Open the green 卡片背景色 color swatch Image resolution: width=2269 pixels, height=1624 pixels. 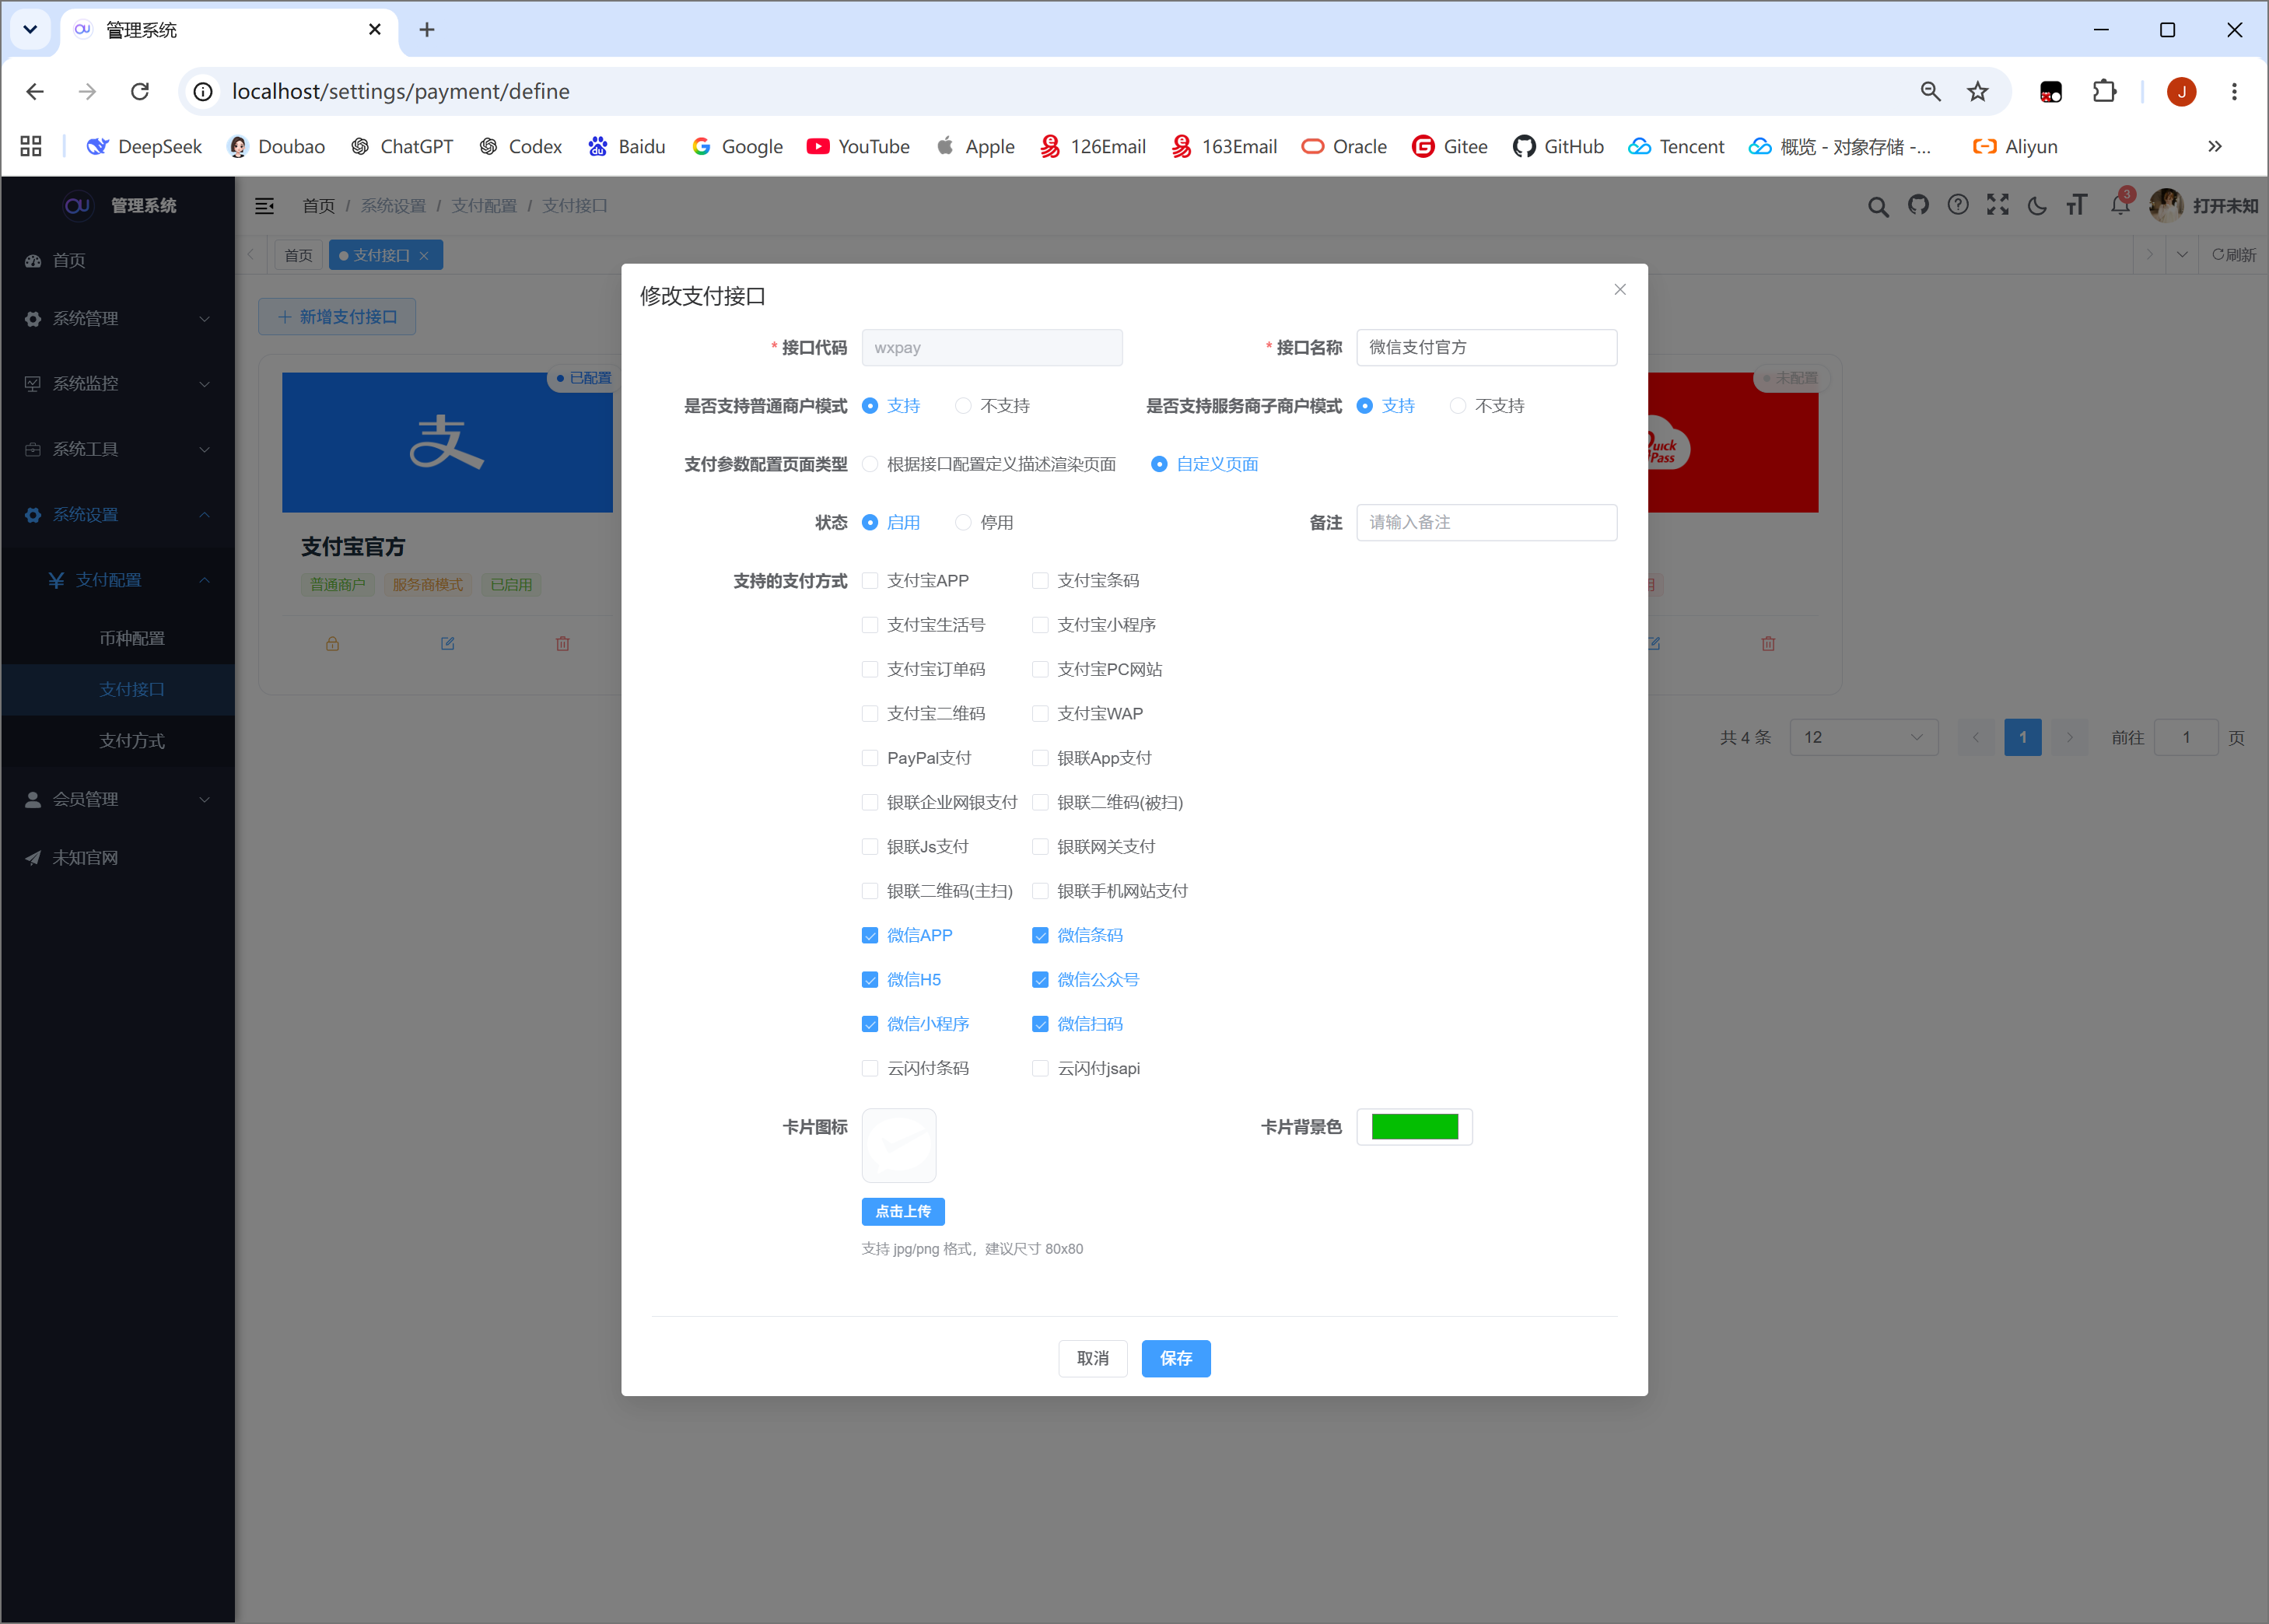(1414, 1127)
